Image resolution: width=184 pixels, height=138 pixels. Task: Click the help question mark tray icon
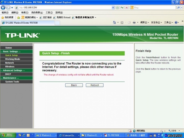tap(155, 136)
